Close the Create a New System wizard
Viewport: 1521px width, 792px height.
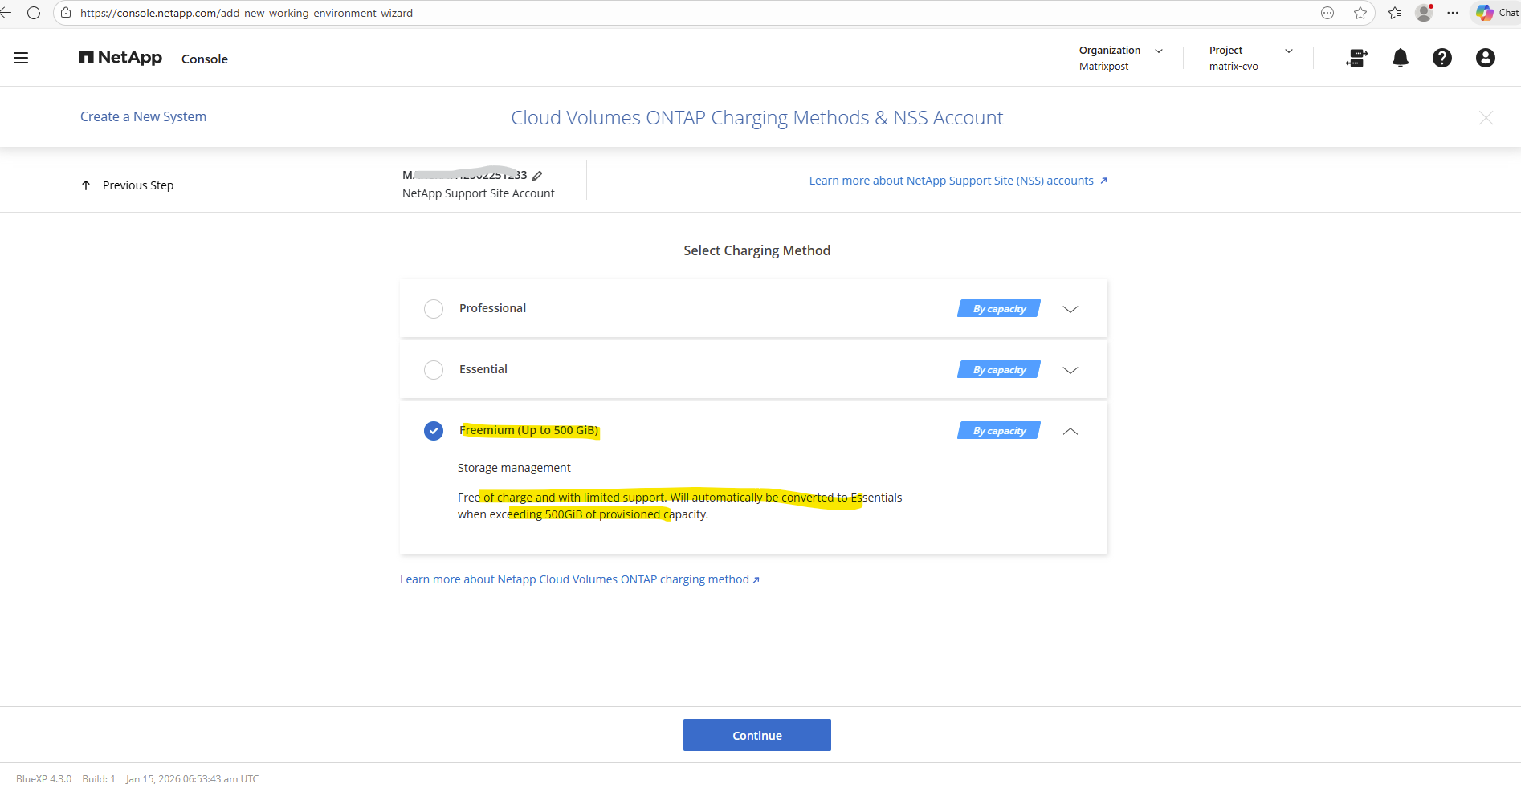click(1486, 118)
